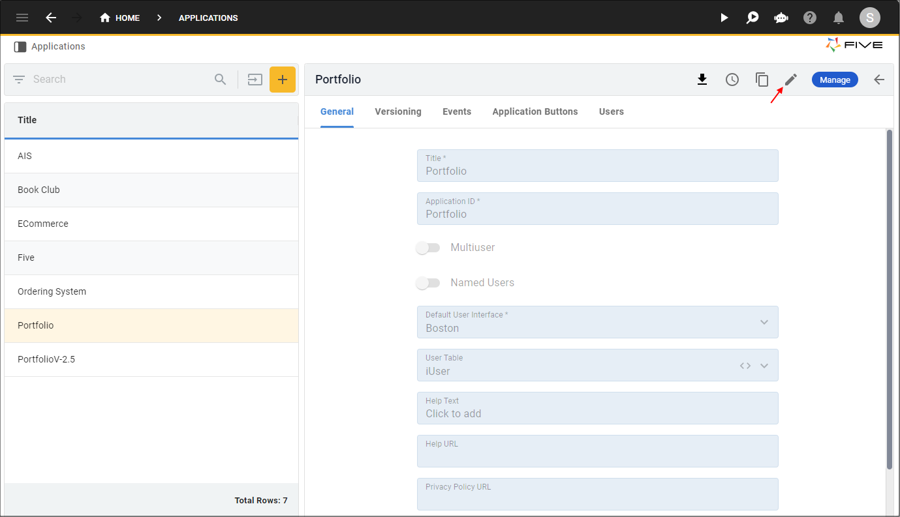The image size is (900, 517).
Task: Expand the User Table dropdown arrow
Action: pyautogui.click(x=764, y=366)
